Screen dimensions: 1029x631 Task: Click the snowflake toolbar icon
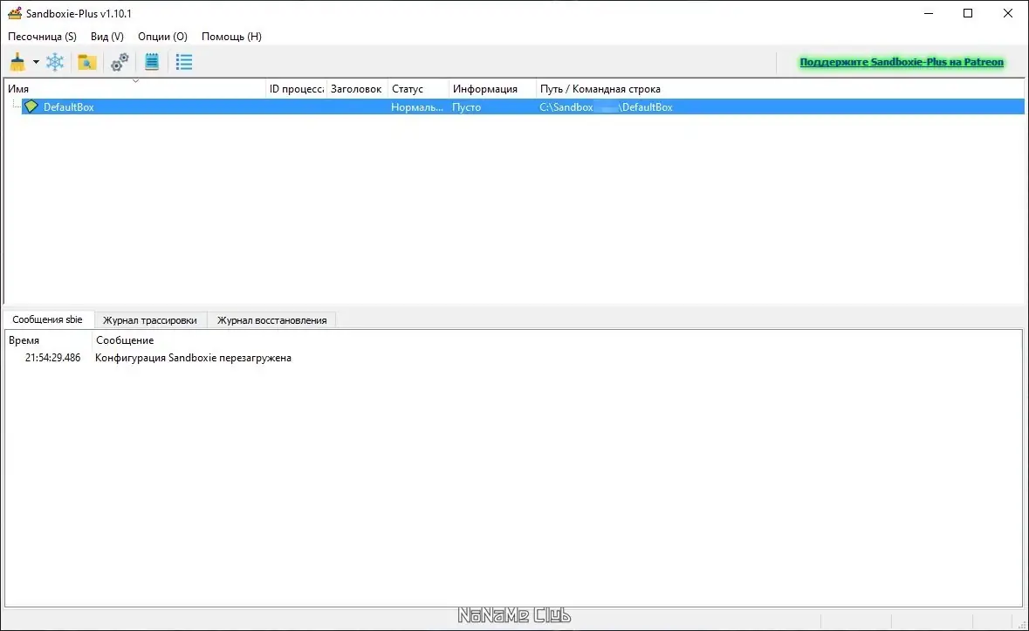(x=55, y=62)
